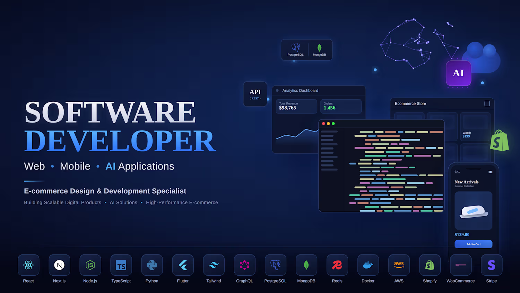Click the Add to Cart button
Screen dimensions: 520x293
click(x=473, y=244)
